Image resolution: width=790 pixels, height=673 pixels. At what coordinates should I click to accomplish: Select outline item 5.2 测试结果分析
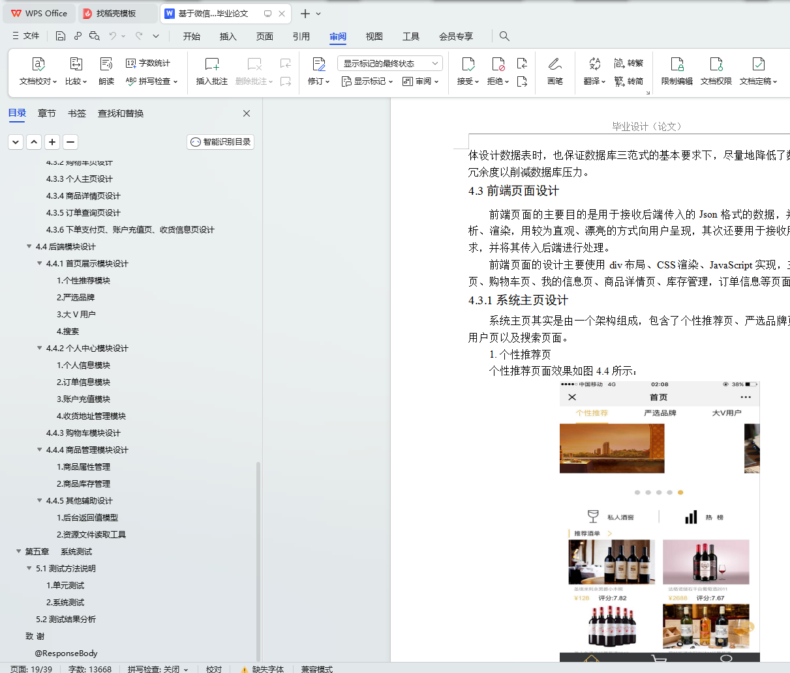click(x=66, y=619)
